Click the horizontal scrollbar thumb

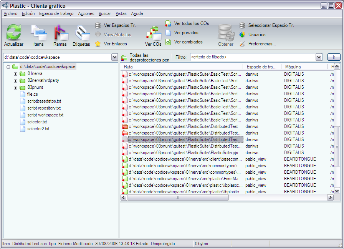178,198
